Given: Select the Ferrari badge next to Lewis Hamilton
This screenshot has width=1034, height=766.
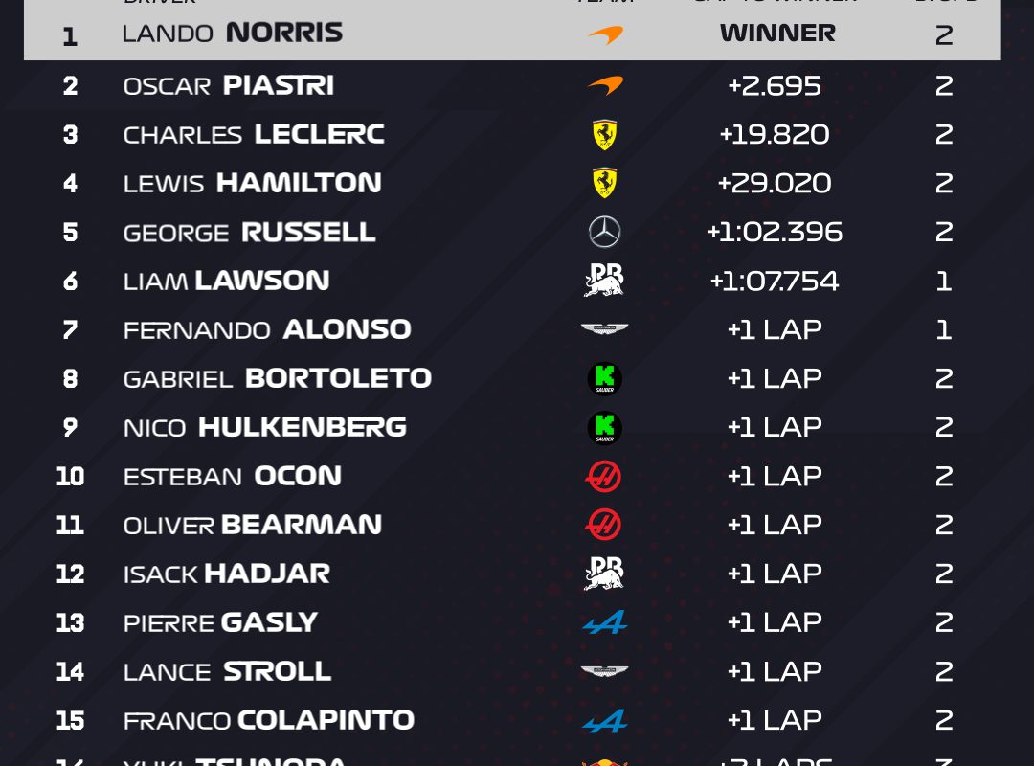Looking at the screenshot, I should [604, 183].
